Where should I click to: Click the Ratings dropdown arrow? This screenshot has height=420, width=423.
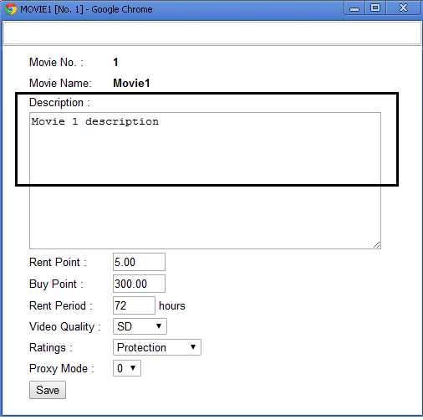193,347
